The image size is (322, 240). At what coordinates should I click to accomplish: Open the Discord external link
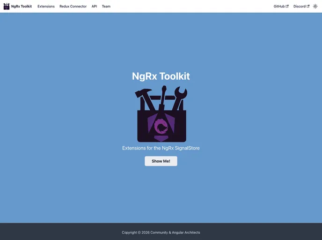(x=301, y=7)
